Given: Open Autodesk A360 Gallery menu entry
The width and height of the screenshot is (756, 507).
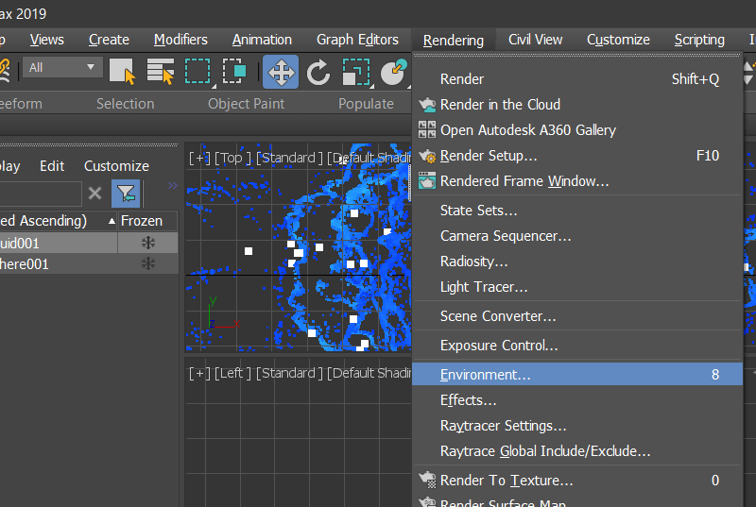Looking at the screenshot, I should (577, 130).
